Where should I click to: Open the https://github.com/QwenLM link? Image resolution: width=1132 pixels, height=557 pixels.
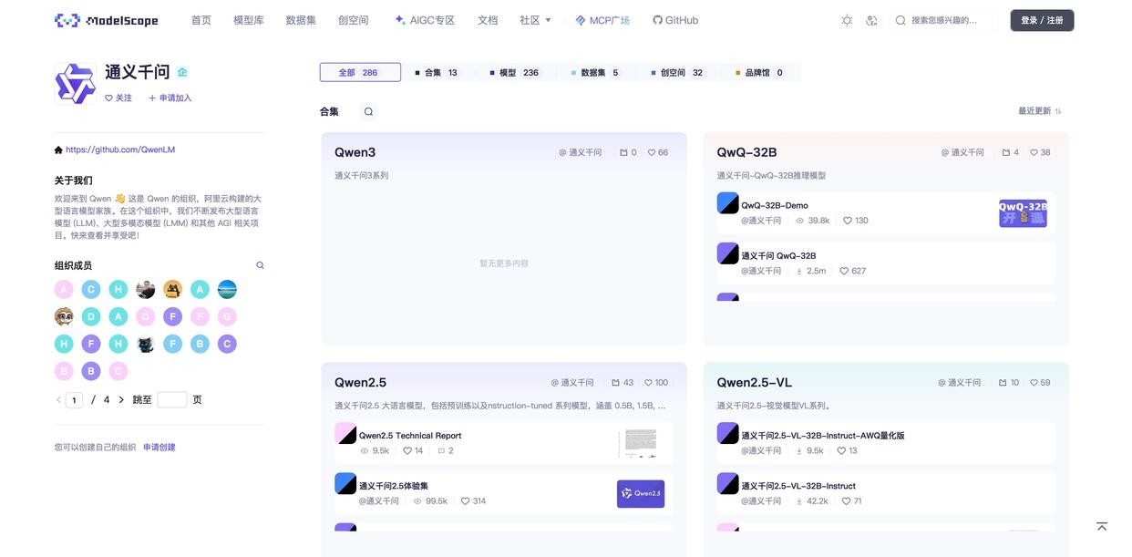click(120, 150)
